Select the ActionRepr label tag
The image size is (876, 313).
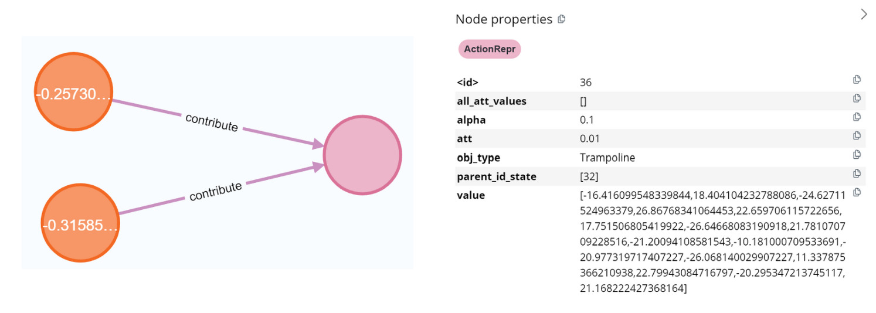pyautogui.click(x=490, y=49)
